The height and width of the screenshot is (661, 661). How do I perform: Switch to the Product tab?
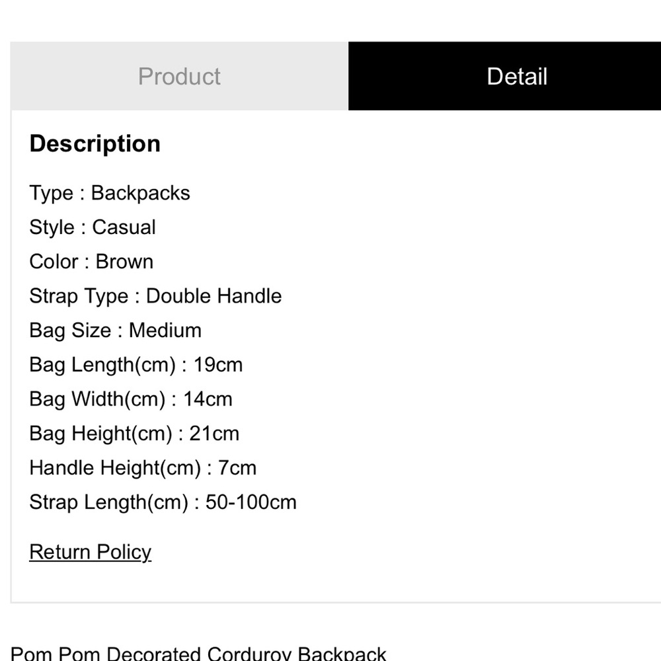(179, 76)
